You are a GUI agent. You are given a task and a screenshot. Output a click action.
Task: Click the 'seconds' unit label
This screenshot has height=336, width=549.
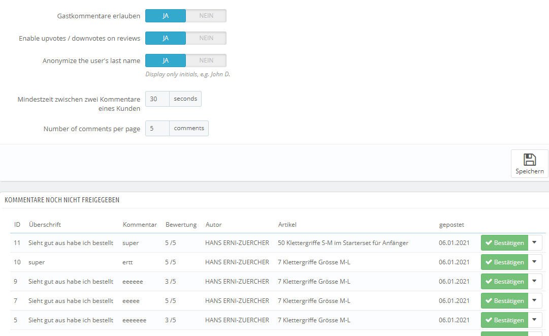point(185,99)
